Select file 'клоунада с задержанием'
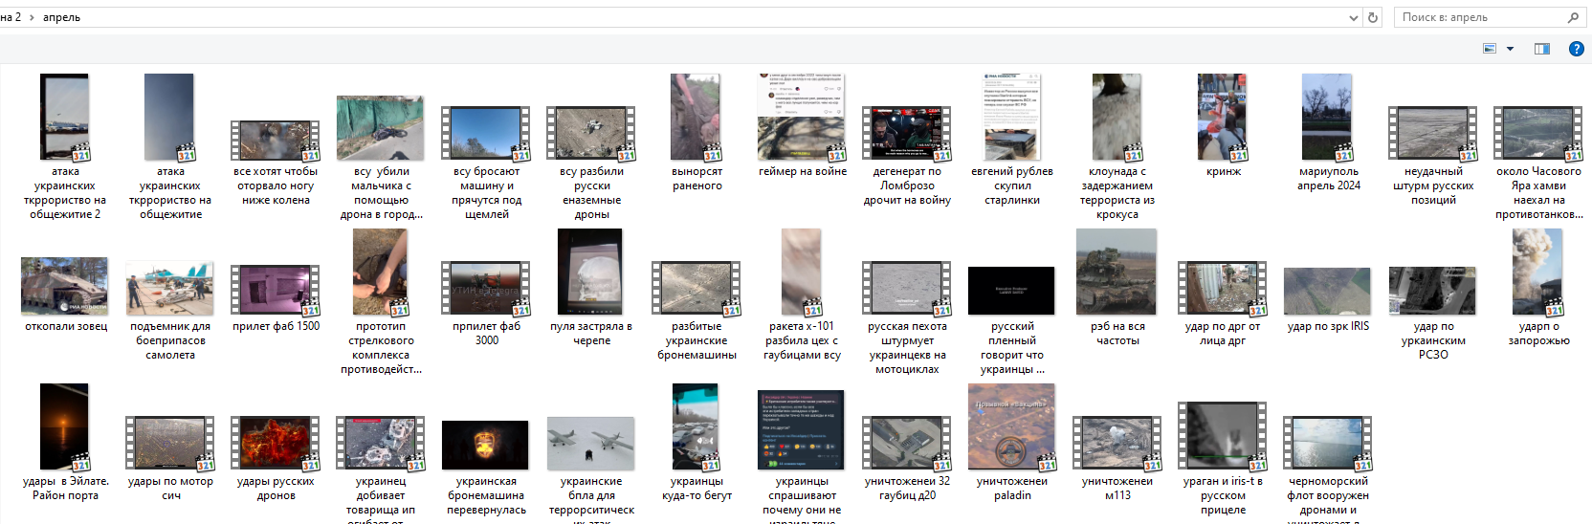The width and height of the screenshot is (1592, 524). (x=1117, y=146)
